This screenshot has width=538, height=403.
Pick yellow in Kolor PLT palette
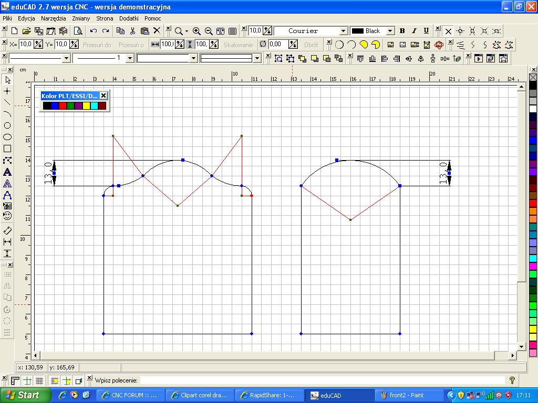point(87,105)
